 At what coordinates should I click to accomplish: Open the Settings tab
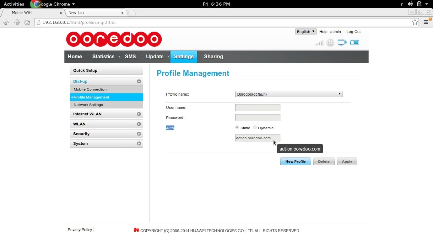pyautogui.click(x=184, y=57)
